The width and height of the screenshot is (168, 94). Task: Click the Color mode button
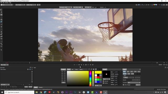(129, 74)
